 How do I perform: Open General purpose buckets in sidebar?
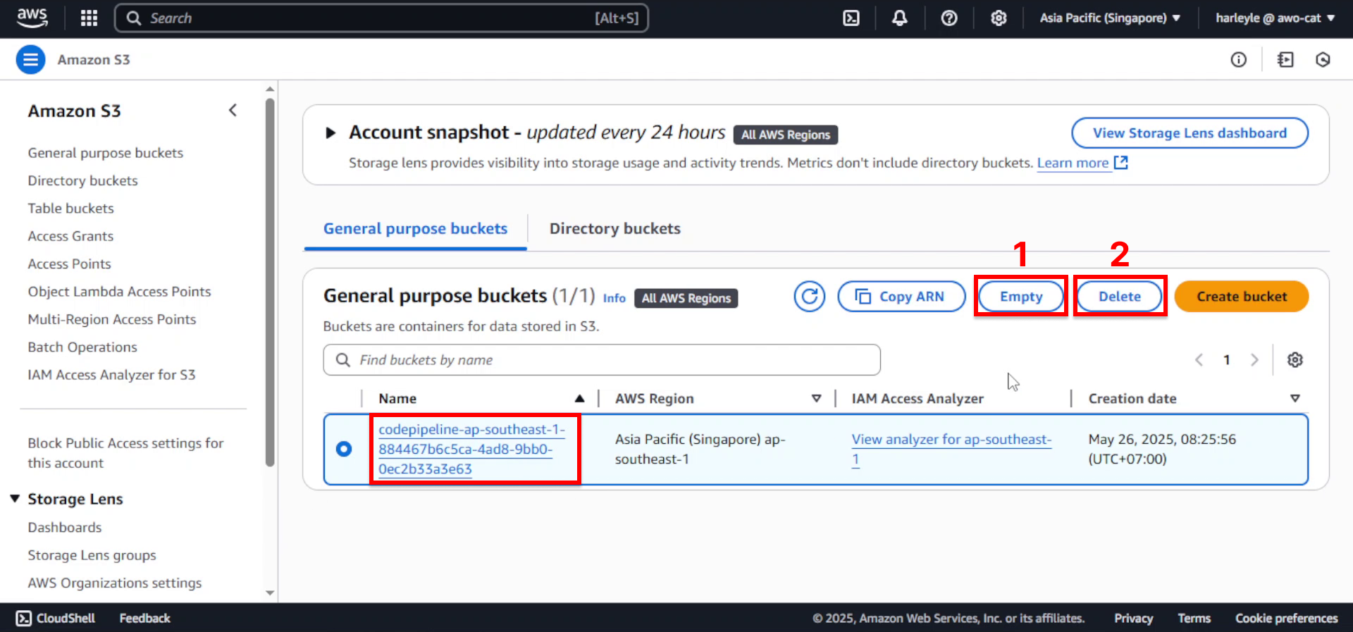click(x=106, y=153)
